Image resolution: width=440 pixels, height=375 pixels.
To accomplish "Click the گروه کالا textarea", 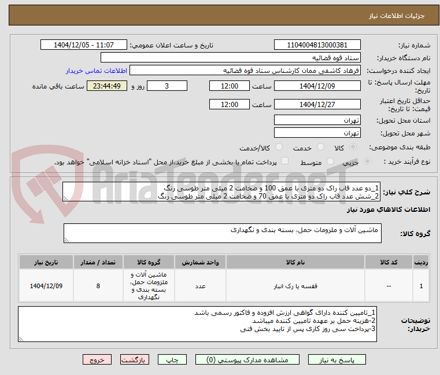I will pos(222,233).
